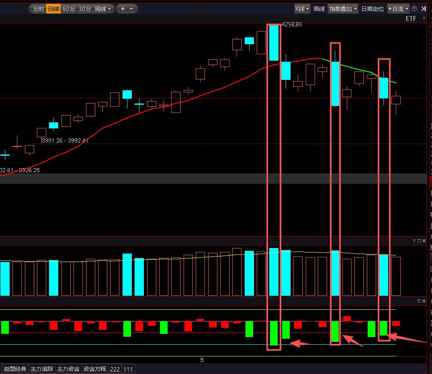Click the tallest cyan candle at the 4258.86 peak
Image resolution: width=432 pixels, height=374 pixels.
point(274,43)
